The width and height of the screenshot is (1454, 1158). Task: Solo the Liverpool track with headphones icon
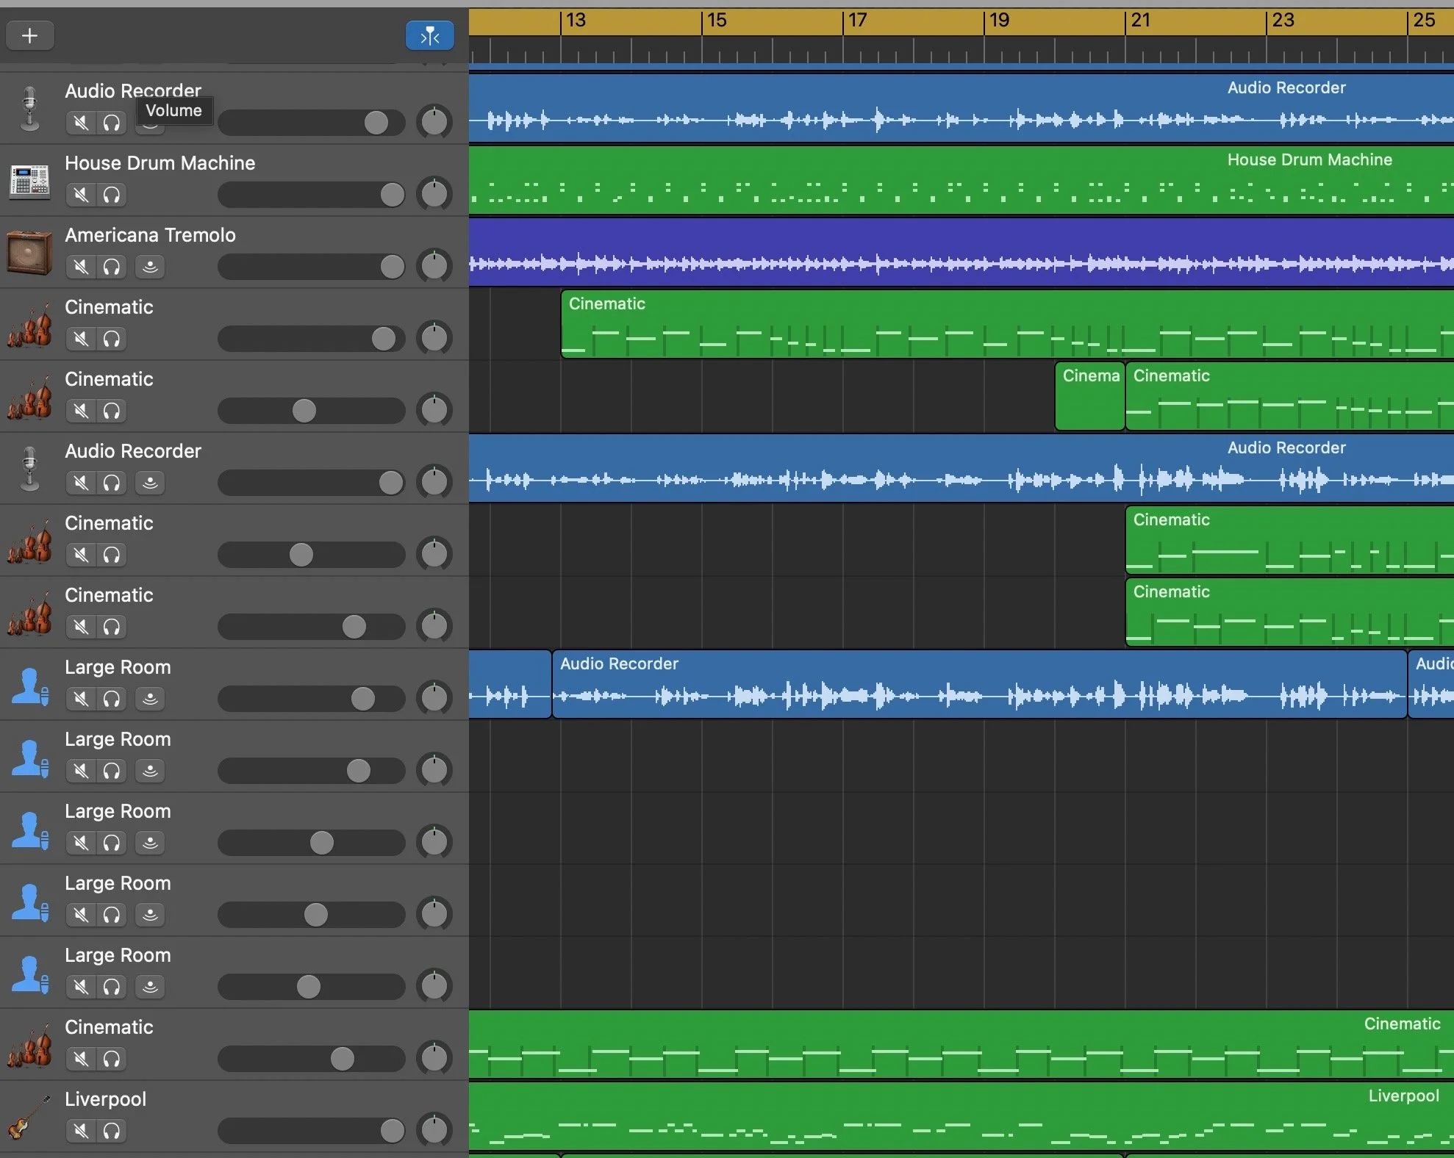pos(112,1131)
